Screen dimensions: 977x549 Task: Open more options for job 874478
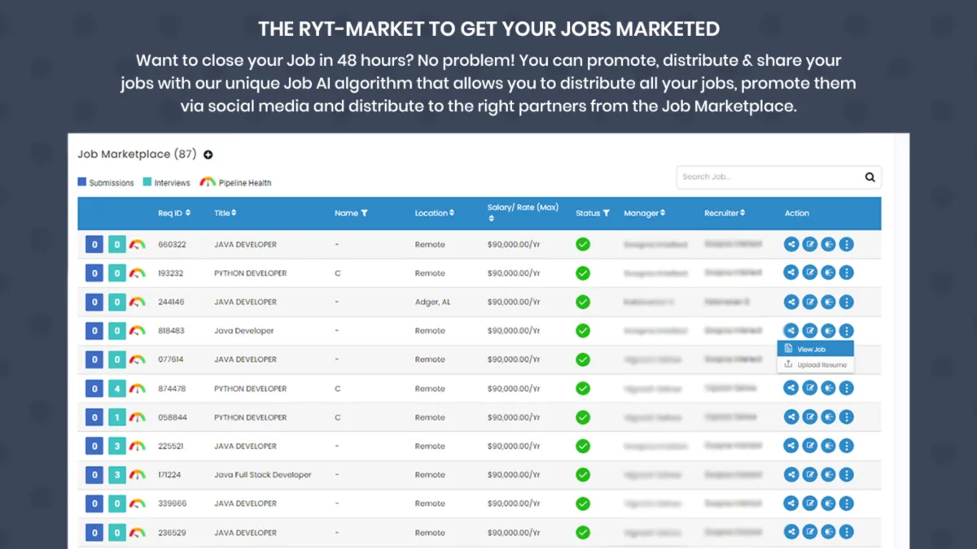click(847, 388)
